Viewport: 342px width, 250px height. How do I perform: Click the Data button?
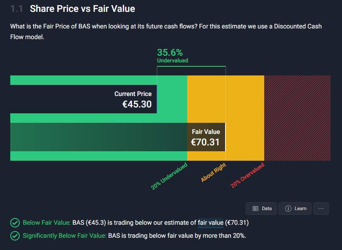point(261,209)
